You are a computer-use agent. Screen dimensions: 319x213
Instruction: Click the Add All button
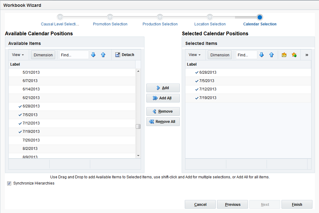point(163,98)
